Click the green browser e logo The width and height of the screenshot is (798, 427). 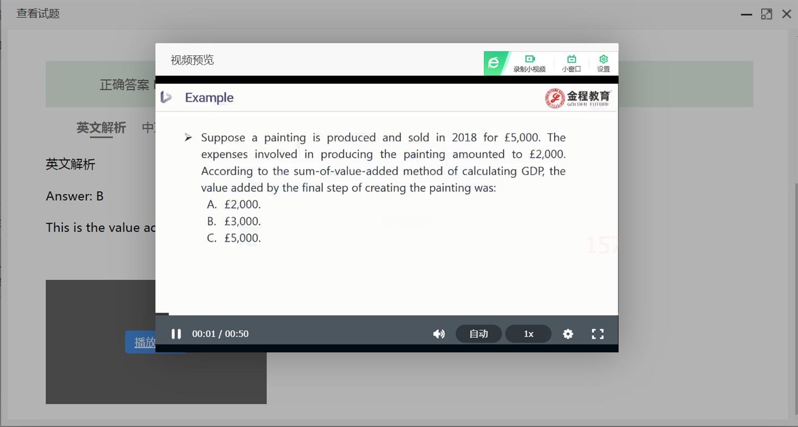(494, 63)
